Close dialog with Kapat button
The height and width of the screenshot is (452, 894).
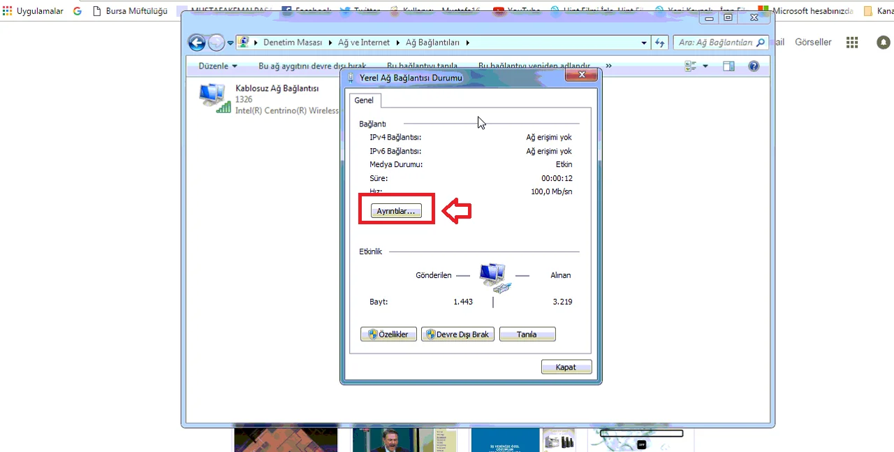click(566, 367)
